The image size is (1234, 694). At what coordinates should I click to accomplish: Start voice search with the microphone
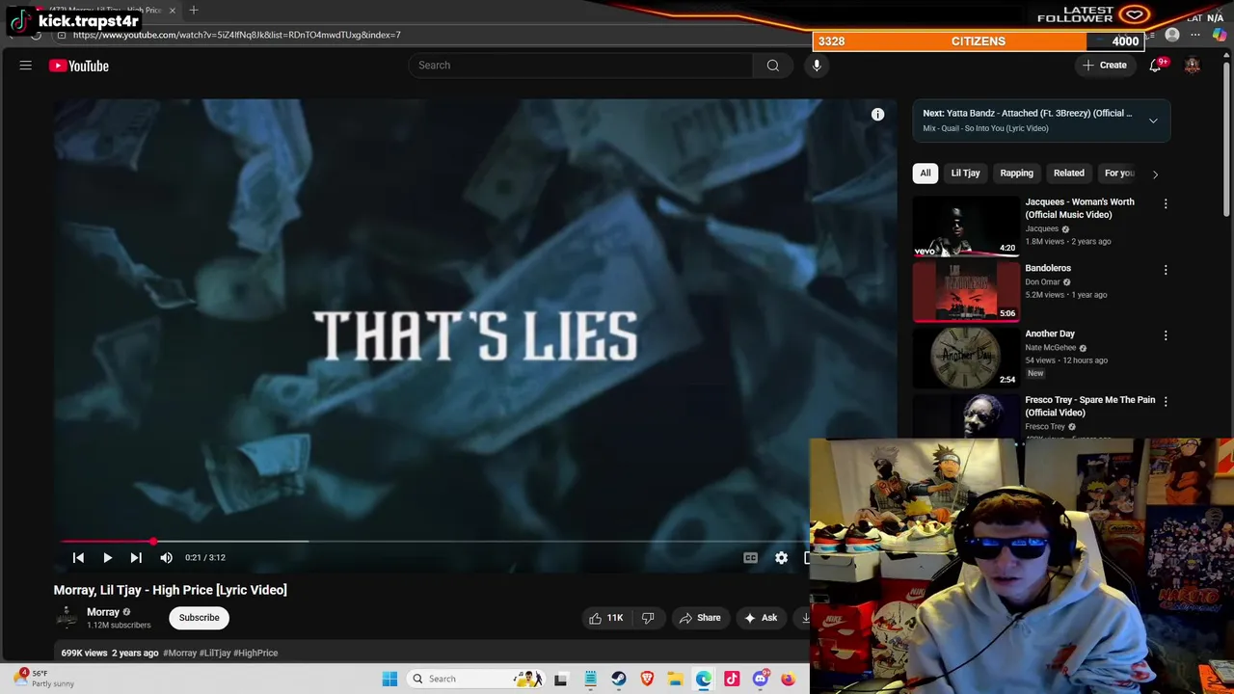coord(817,66)
